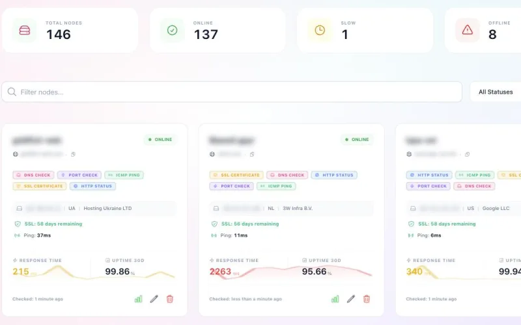This screenshot has width=521, height=325.
Task: Click ICMP Ping tag on 3W Infra card
Action: tap(276, 186)
